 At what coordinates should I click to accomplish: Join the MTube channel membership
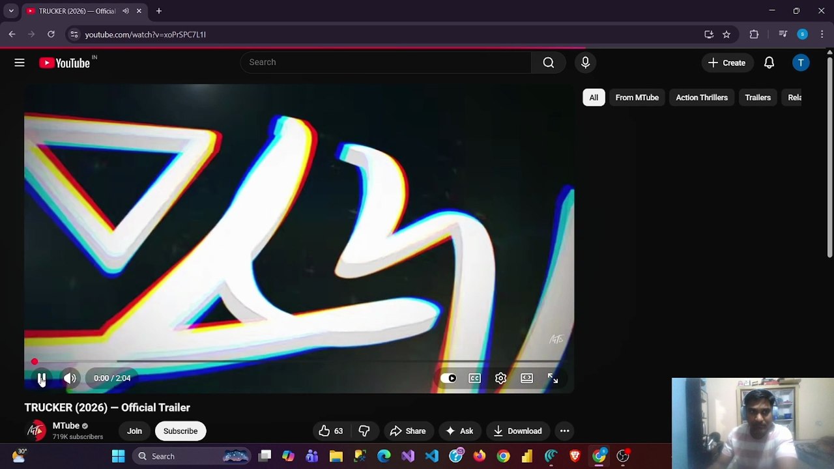(134, 431)
